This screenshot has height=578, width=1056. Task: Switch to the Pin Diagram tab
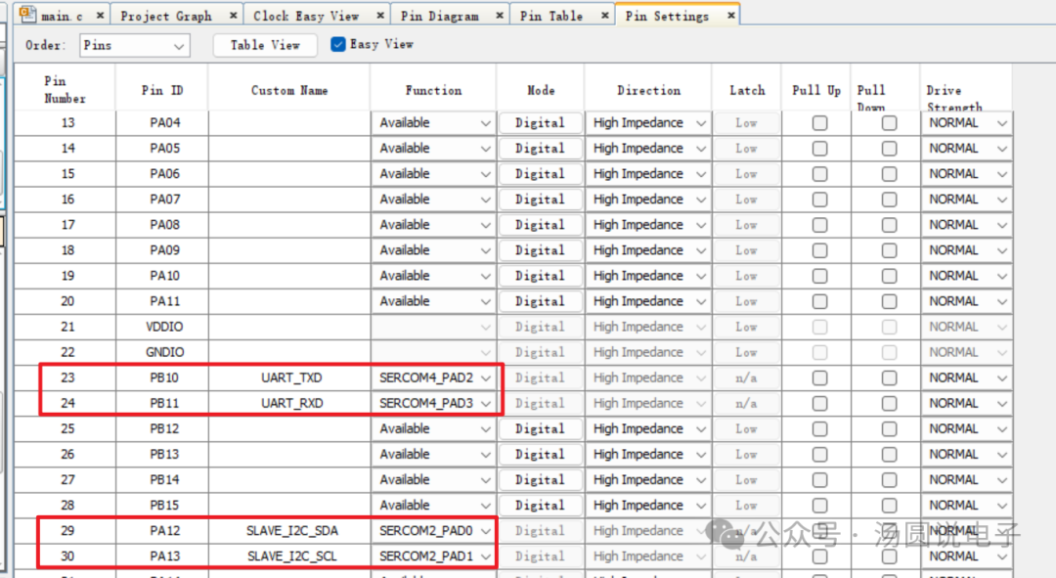click(x=439, y=16)
